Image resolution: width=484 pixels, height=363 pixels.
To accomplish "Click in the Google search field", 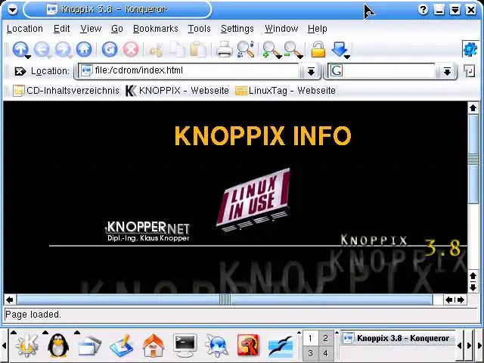I will click(381, 70).
